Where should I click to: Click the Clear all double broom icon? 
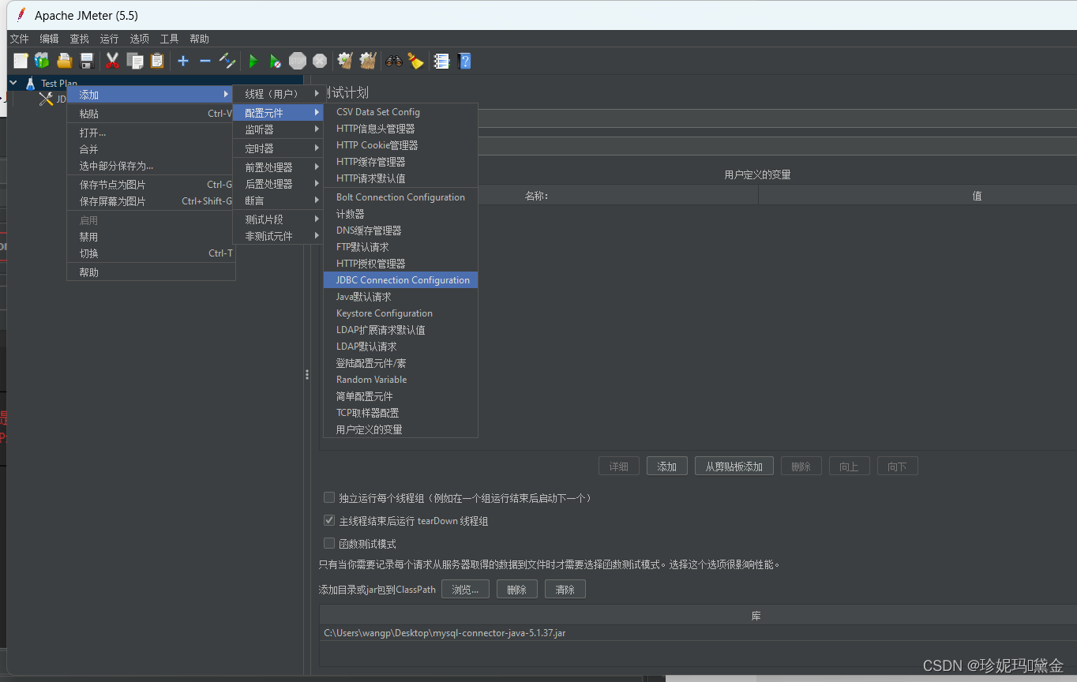(x=367, y=61)
